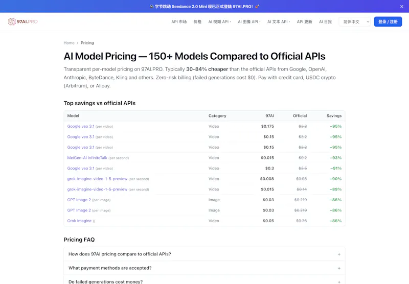Open the API 市场 nav item
Image resolution: width=409 pixels, height=284 pixels.
click(x=179, y=21)
